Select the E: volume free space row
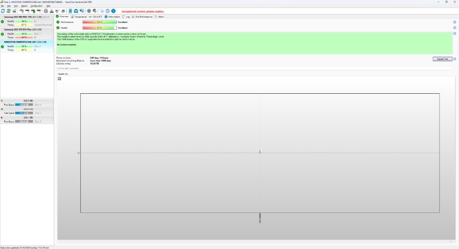Viewport: 459px width, 249px height. [x=27, y=120]
